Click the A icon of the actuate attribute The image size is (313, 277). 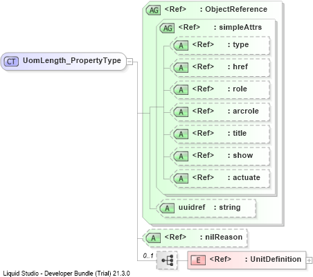(181, 179)
